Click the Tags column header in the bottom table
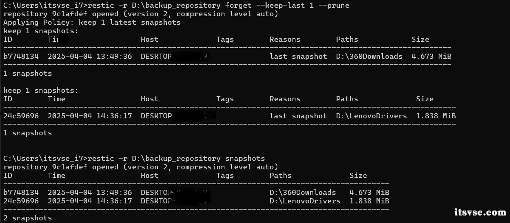 225,176
